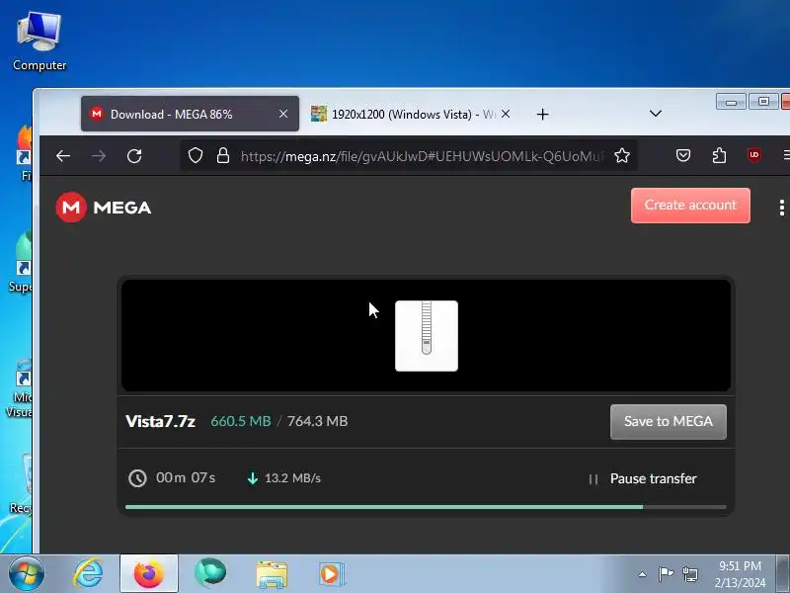The image size is (790, 593).
Task: Open Windows Explorer from taskbar
Action: [272, 574]
